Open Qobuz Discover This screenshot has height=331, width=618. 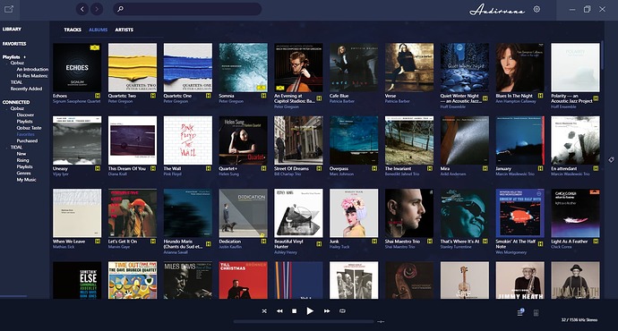[x=25, y=115]
